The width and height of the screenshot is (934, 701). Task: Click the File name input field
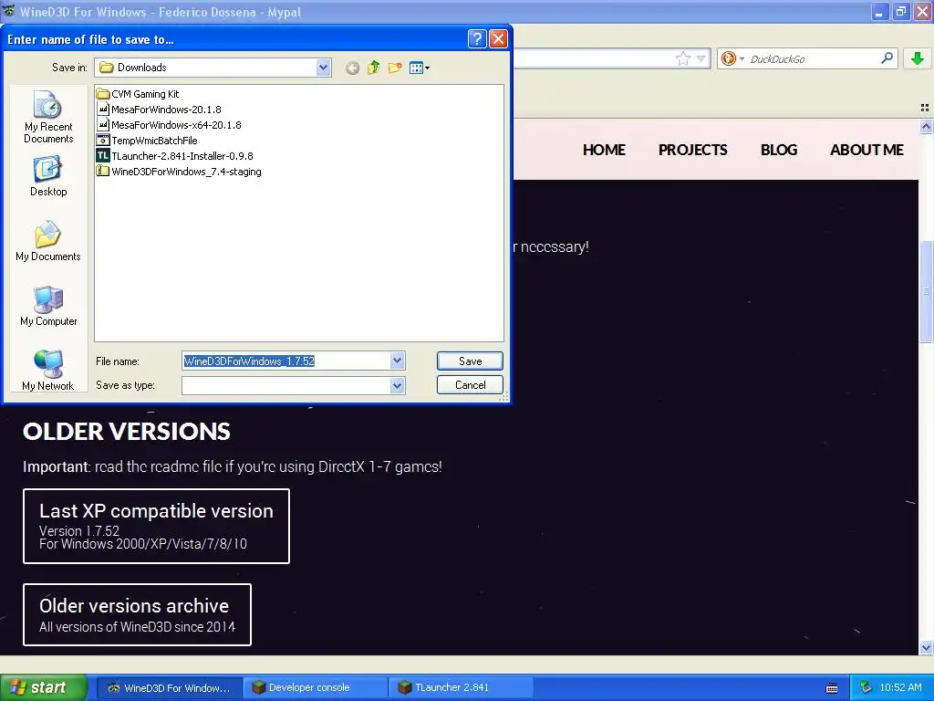click(x=286, y=361)
